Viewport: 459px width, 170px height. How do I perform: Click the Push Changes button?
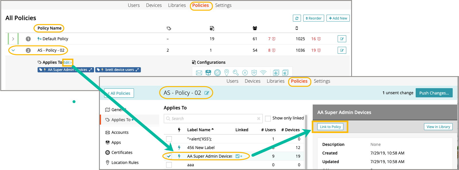pyautogui.click(x=434, y=93)
